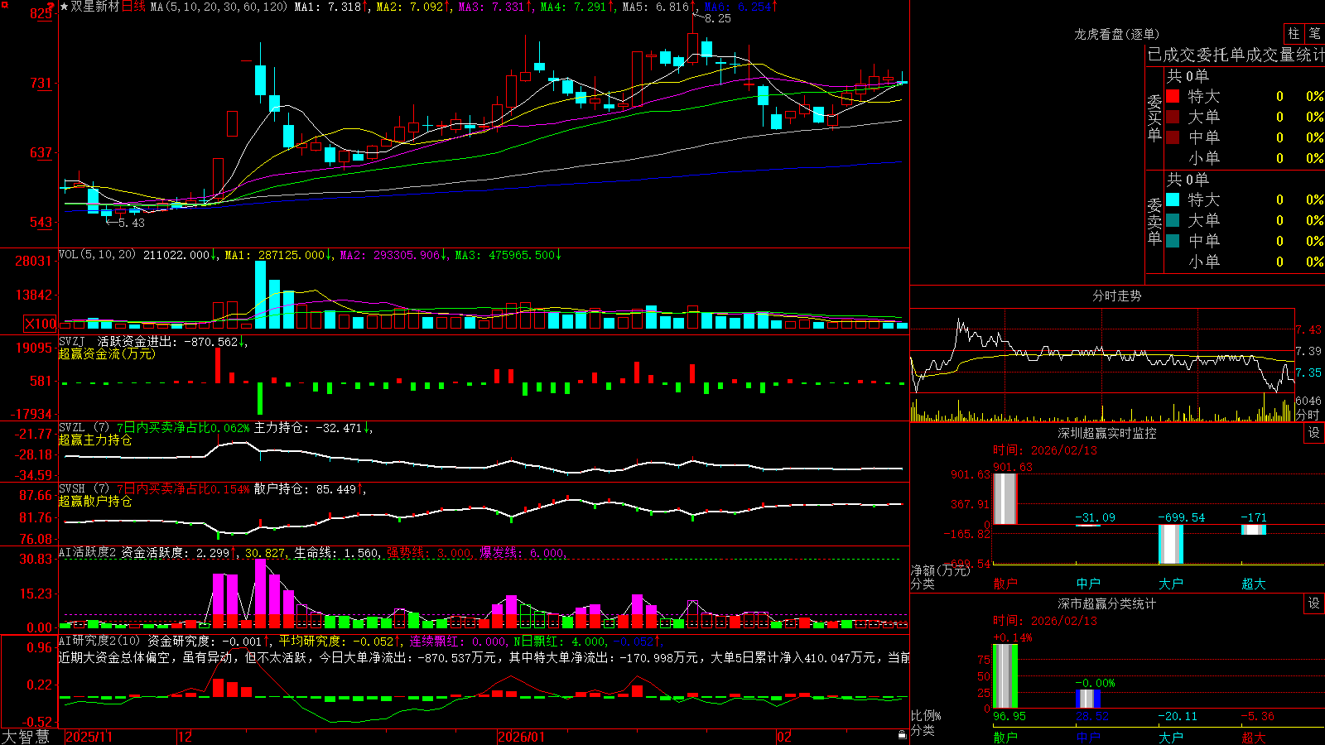Click 12 month marker on time axis
Viewport: 1325px width, 745px height.
[x=185, y=737]
